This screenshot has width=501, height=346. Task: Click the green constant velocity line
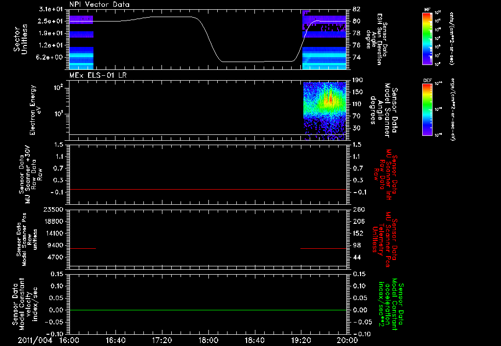[207, 310]
